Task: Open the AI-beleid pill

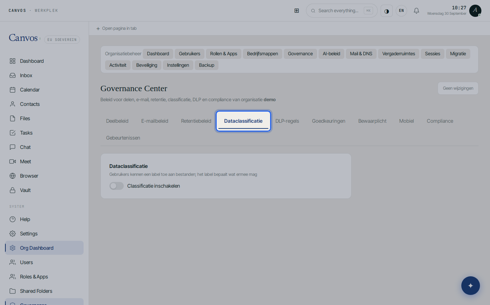Action: (331, 54)
